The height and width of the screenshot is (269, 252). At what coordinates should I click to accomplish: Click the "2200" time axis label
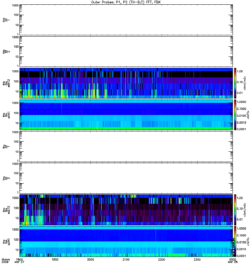(162, 260)
